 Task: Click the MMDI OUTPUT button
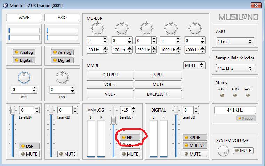coord(110,75)
